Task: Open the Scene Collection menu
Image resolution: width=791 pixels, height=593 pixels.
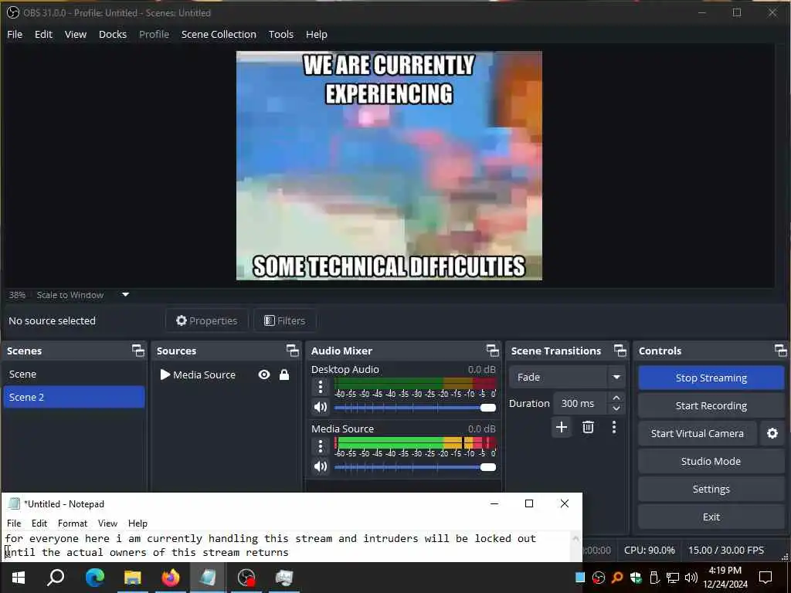Action: pyautogui.click(x=219, y=34)
